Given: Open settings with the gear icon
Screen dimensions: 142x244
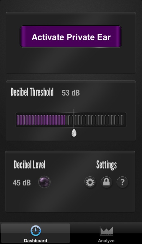Looking at the screenshot, I should (90, 182).
